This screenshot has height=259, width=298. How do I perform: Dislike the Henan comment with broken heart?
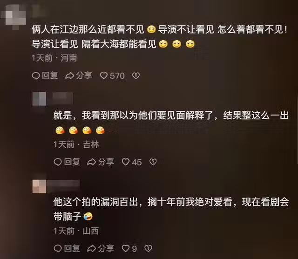(136, 75)
